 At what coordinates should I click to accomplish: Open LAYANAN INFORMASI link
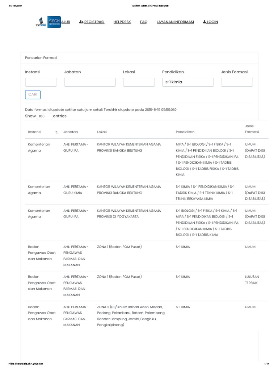point(175,22)
